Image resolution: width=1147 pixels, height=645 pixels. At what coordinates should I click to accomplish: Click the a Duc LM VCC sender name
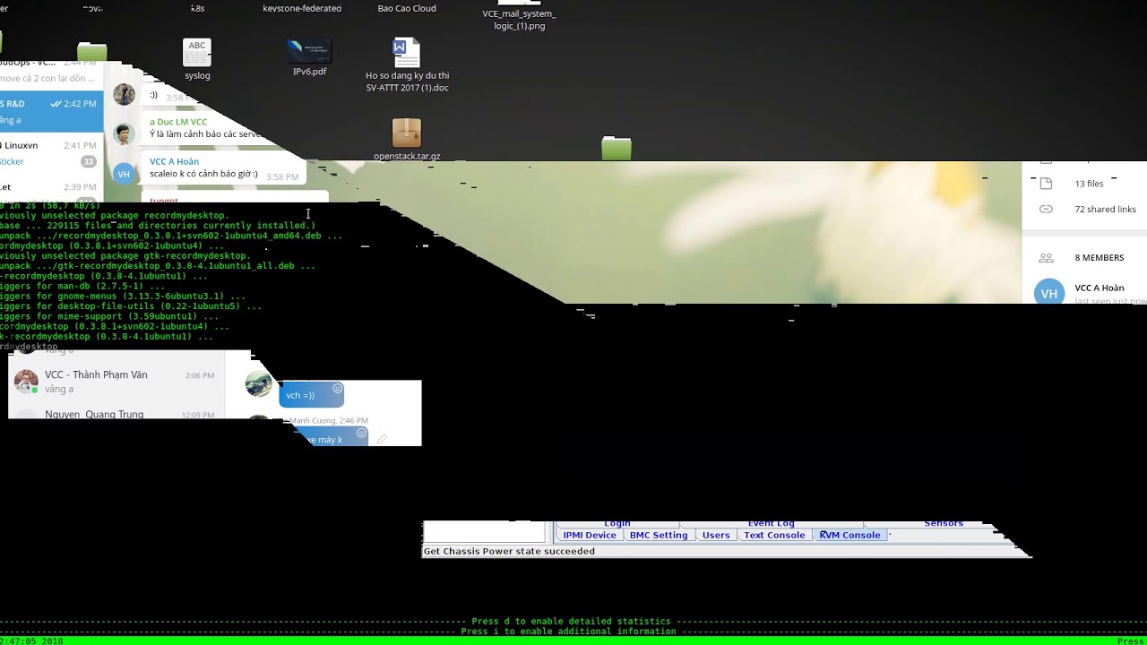pyautogui.click(x=178, y=122)
